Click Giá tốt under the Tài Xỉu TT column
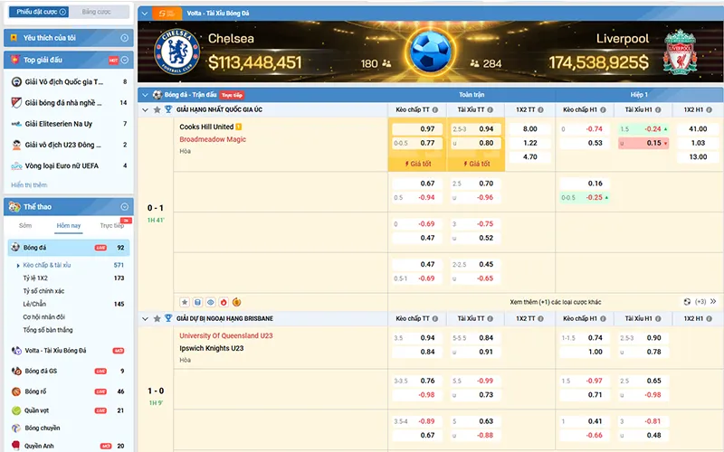The height and width of the screenshot is (452, 724). 477,164
